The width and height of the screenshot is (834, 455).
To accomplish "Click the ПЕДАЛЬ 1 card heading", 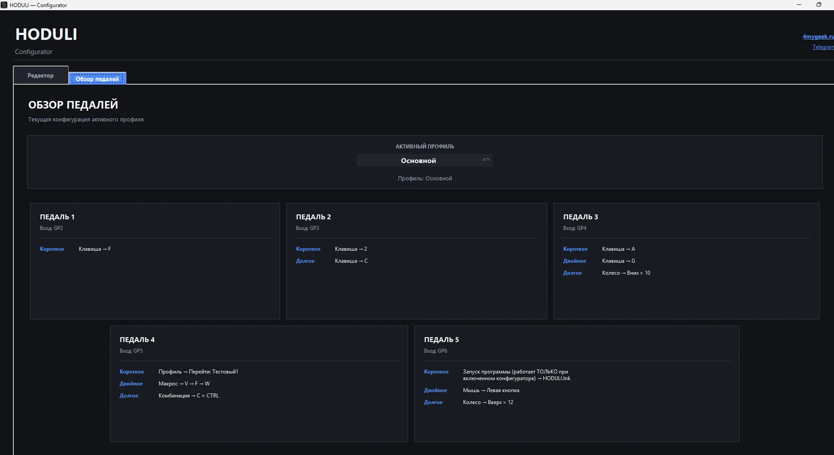I will click(57, 217).
